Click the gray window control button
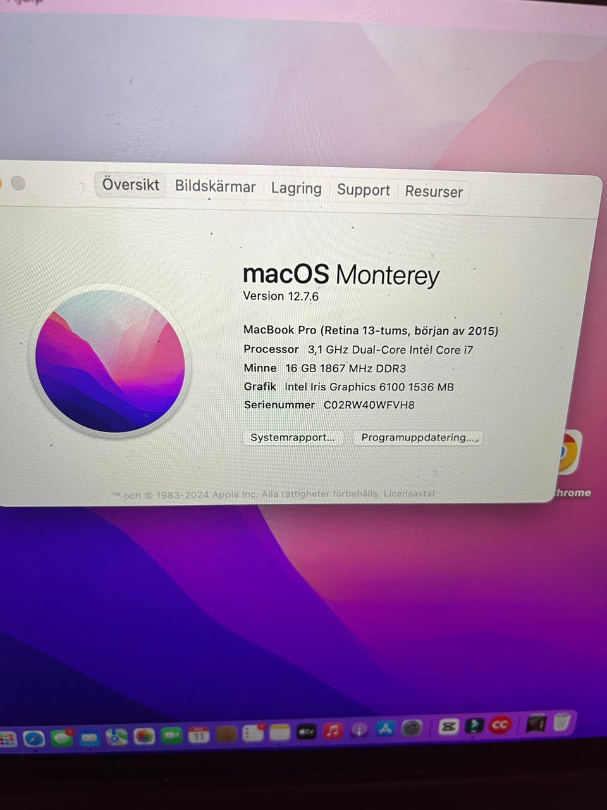The height and width of the screenshot is (810, 607). [18, 183]
